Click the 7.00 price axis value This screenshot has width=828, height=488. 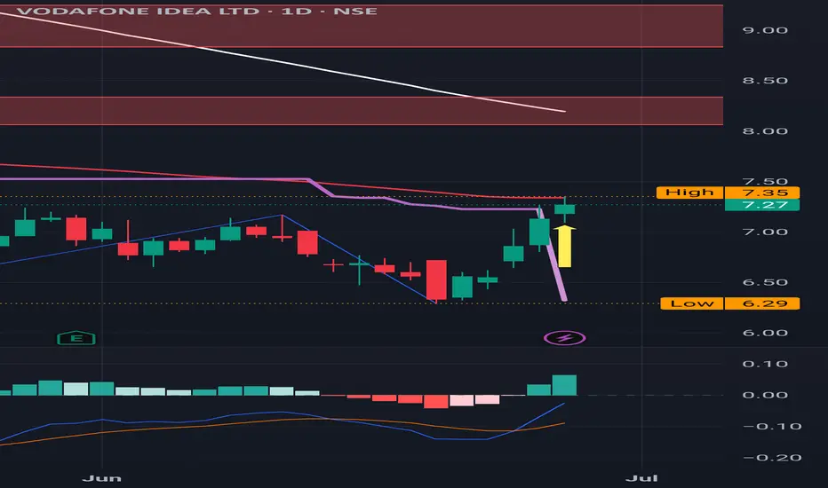(x=765, y=232)
